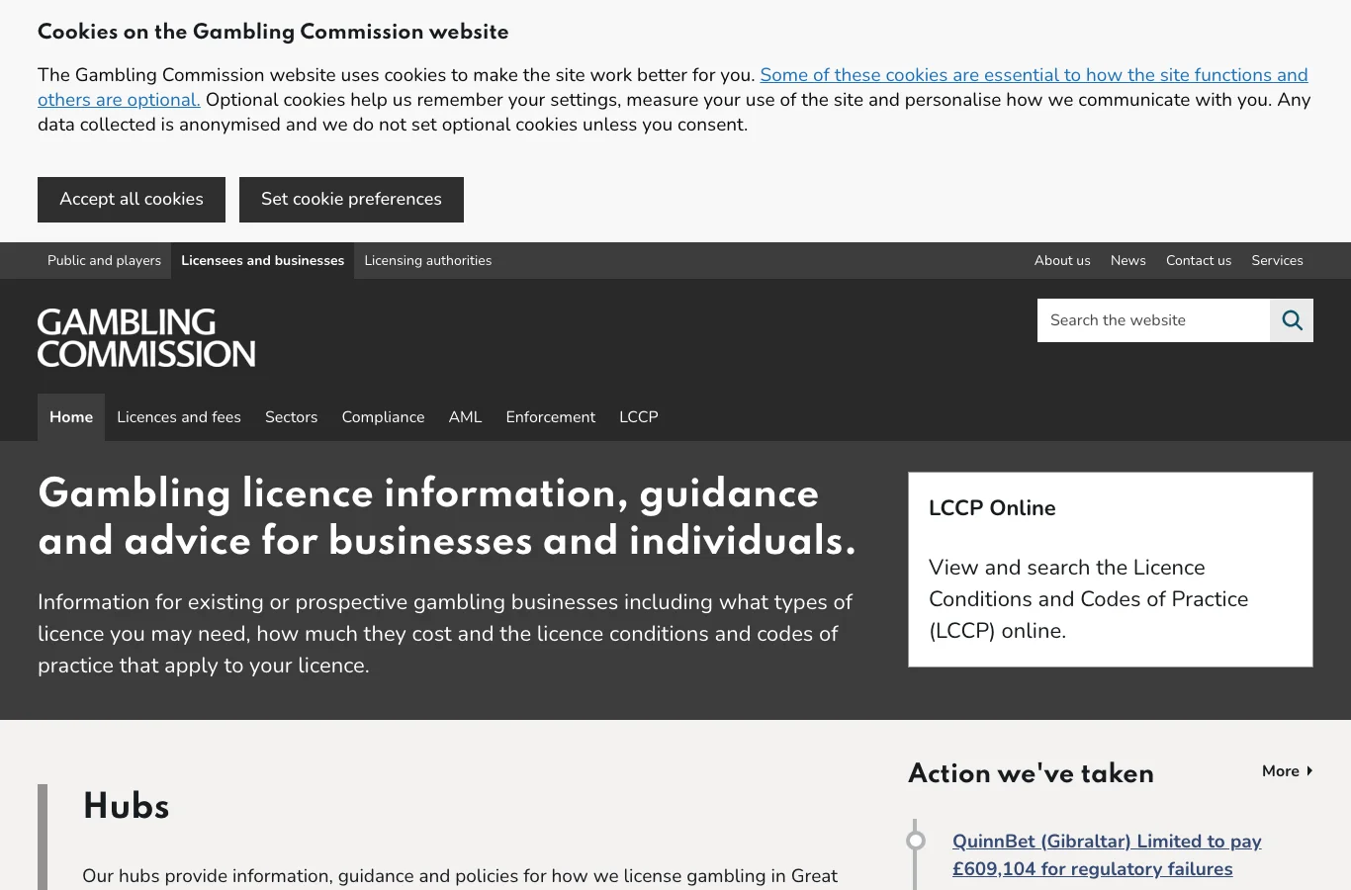Viewport: 1351px width, 890px height.
Task: Switch to Licensing authorities section
Action: coord(428,261)
